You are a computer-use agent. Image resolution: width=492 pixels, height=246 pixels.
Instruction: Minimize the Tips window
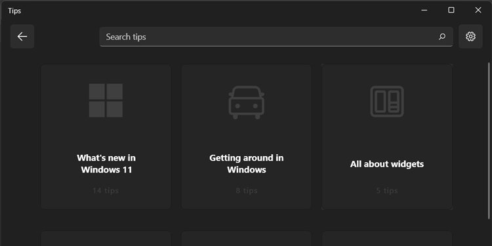[x=424, y=10]
